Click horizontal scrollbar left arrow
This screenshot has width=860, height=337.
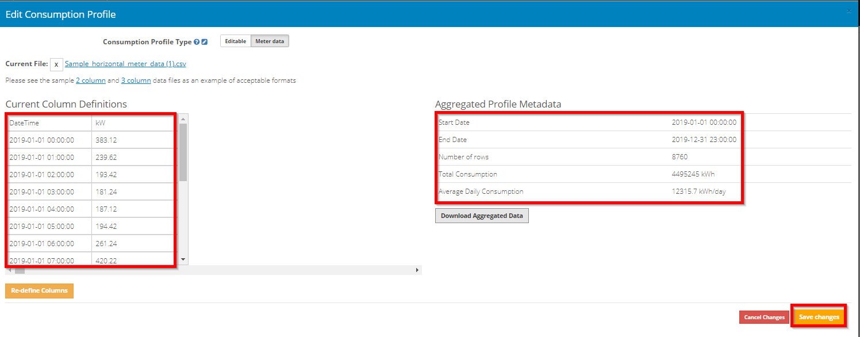[10, 270]
